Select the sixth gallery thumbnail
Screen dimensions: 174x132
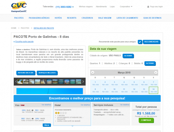click(x=49, y=82)
